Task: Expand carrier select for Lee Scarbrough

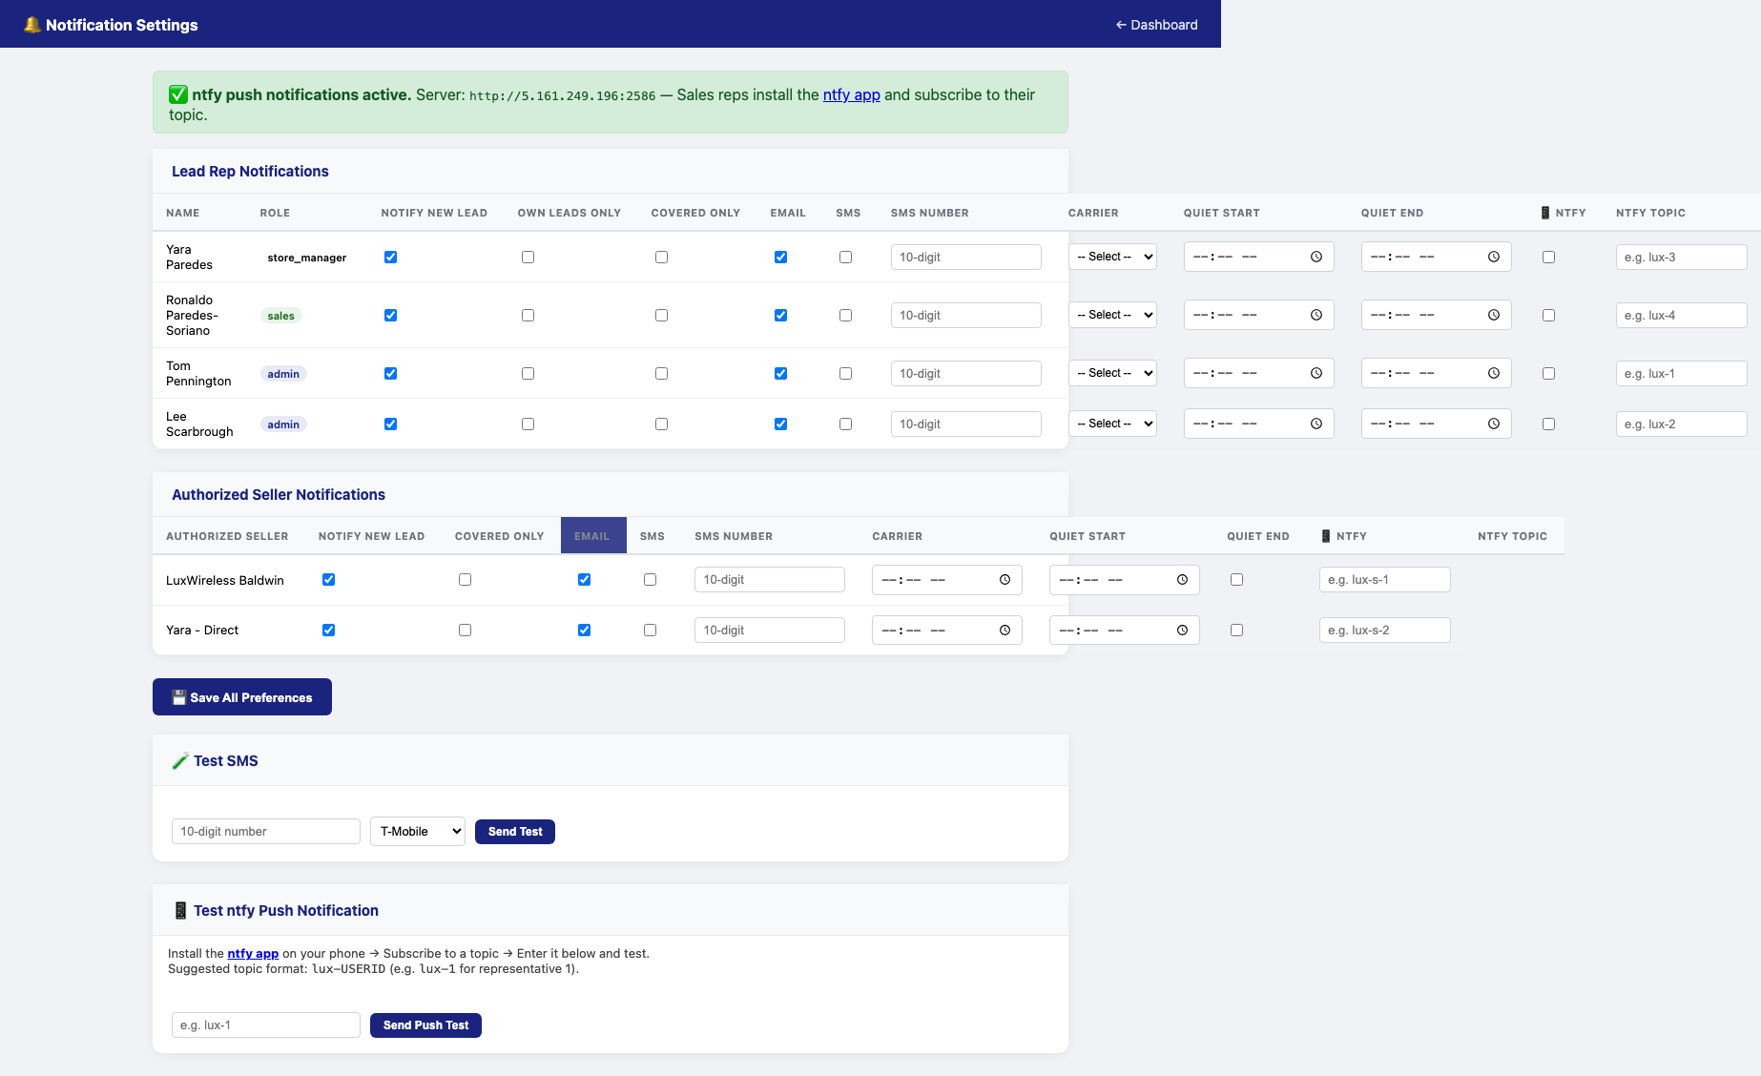Action: [1112, 424]
